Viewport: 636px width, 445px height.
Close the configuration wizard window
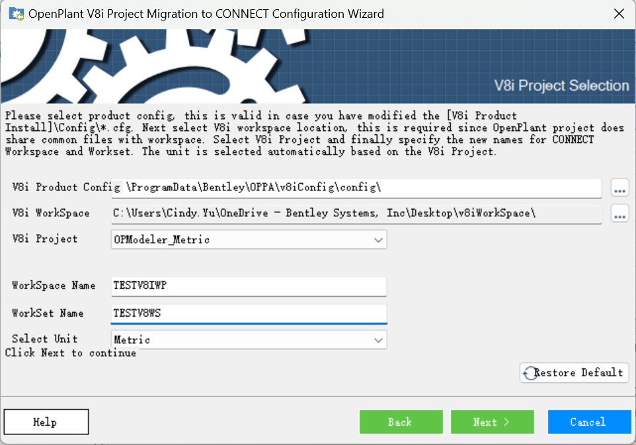[x=619, y=14]
